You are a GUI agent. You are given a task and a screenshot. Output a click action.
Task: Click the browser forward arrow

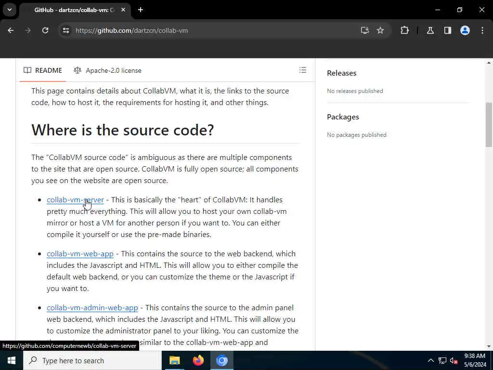[28, 30]
